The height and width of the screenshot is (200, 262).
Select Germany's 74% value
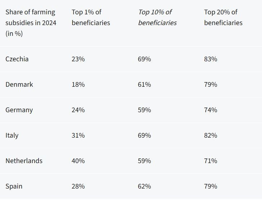211,110
